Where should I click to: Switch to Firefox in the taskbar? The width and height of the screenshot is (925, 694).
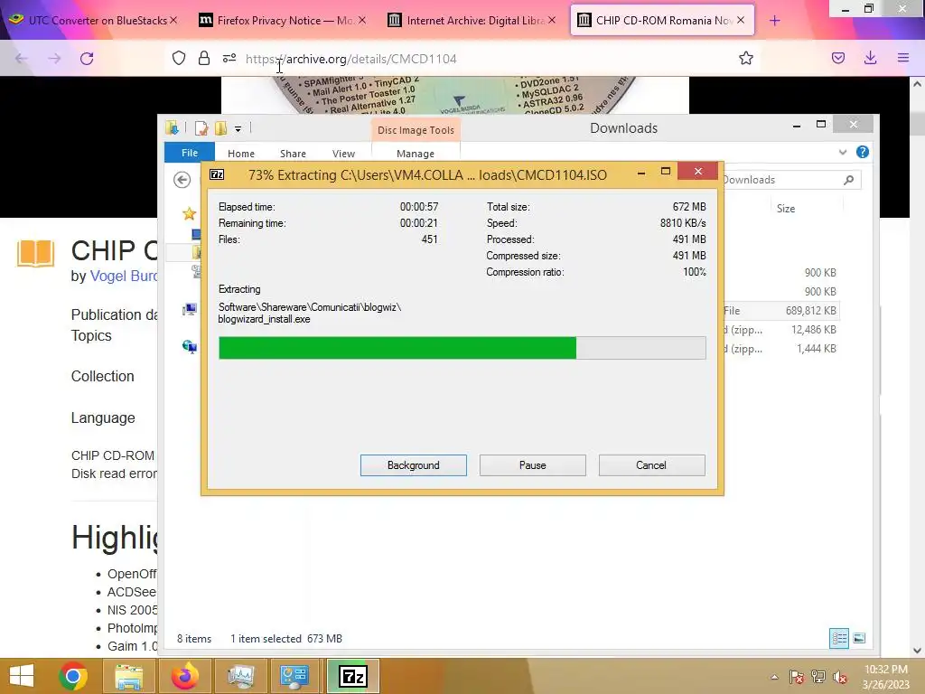pyautogui.click(x=184, y=676)
